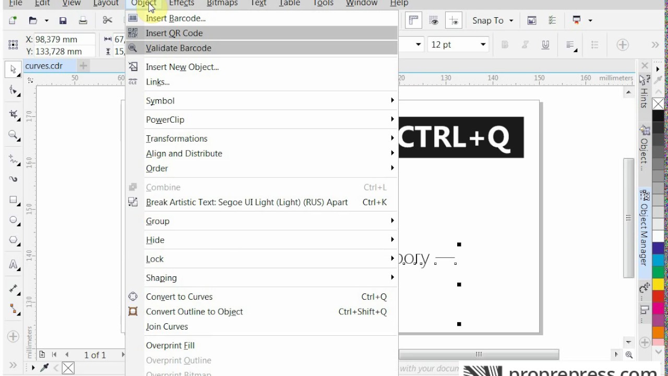Select the Pick tool in the toolbox

[13, 69]
